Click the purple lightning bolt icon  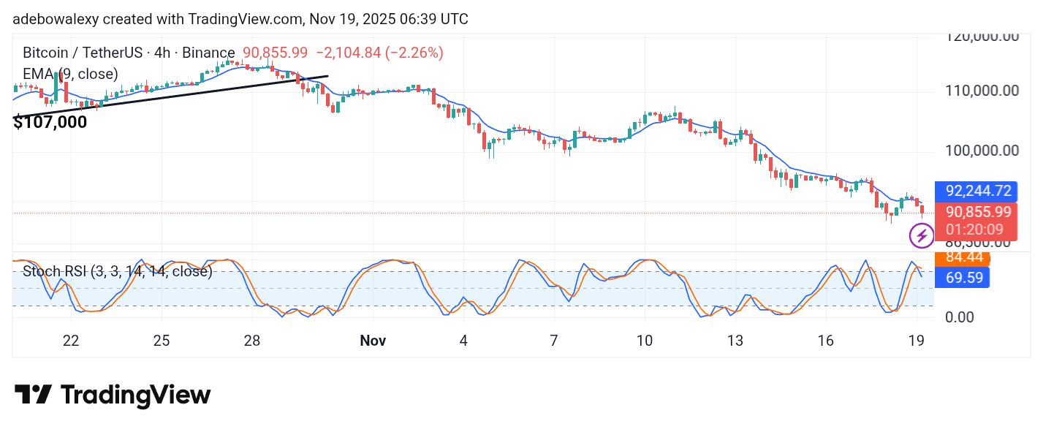pos(921,236)
